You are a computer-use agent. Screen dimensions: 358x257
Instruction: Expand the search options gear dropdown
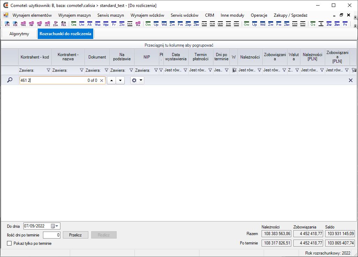click(137, 80)
